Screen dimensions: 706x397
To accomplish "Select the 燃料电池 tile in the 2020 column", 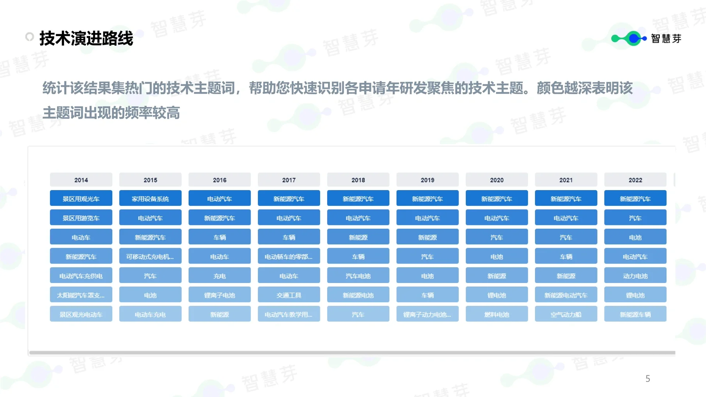I will [497, 314].
